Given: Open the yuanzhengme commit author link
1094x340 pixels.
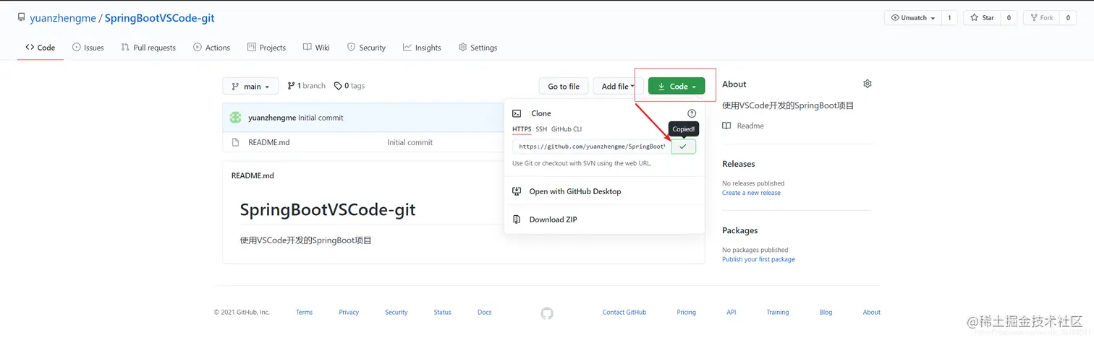Looking at the screenshot, I should [x=272, y=118].
